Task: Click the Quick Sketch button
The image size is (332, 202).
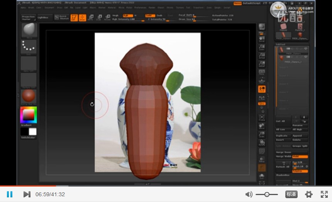Action: point(62,18)
